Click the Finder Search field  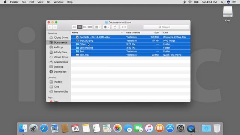click(x=166, y=27)
